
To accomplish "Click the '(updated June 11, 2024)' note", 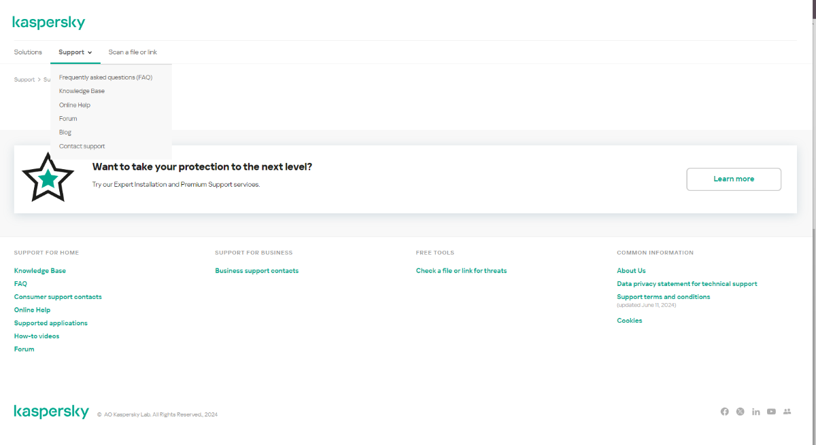I will click(x=646, y=305).
